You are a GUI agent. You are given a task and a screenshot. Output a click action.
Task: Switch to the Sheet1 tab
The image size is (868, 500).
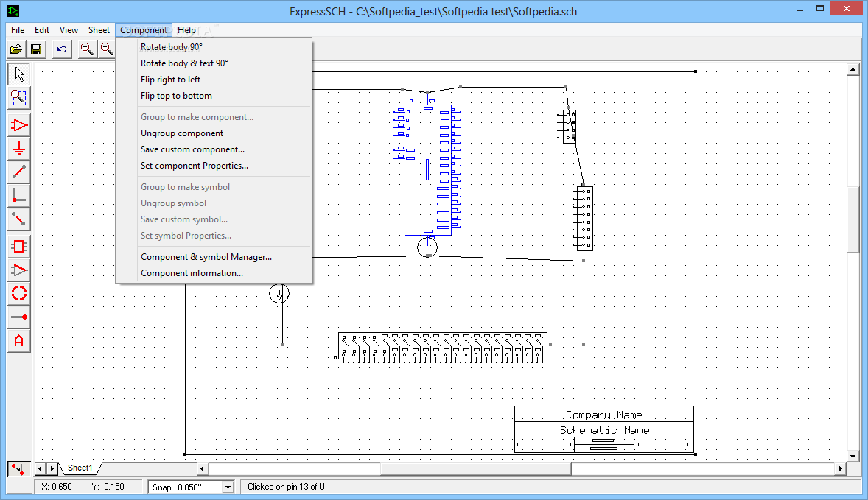(80, 468)
